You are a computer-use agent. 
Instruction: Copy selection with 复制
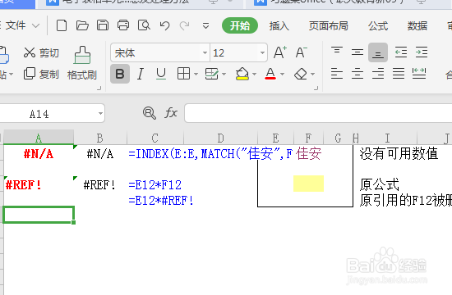(x=41, y=74)
